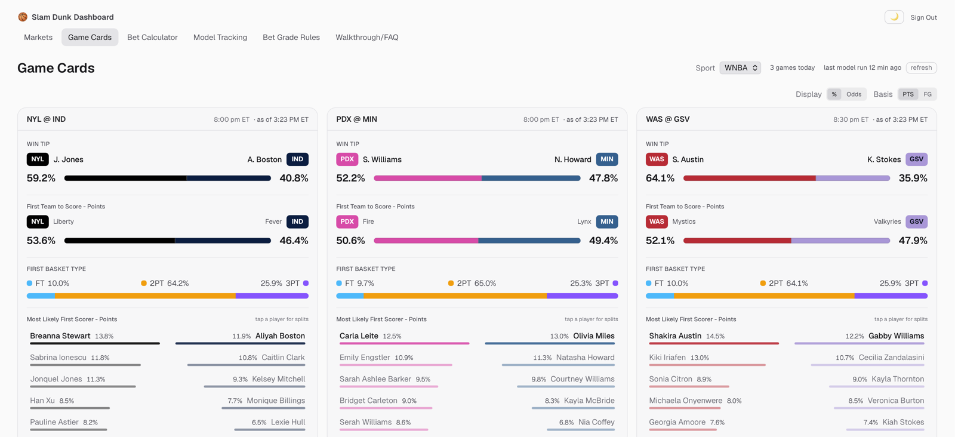Tap Aliyah Boston for splits

(240, 338)
